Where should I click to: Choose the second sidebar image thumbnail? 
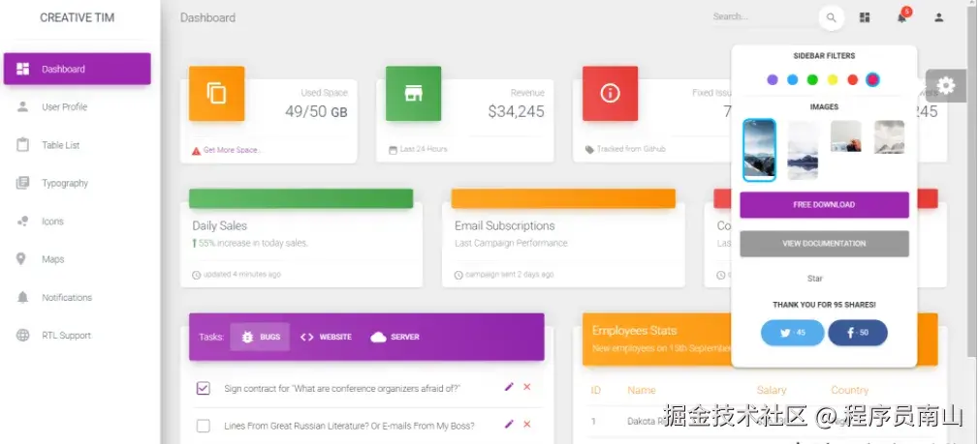click(x=803, y=150)
